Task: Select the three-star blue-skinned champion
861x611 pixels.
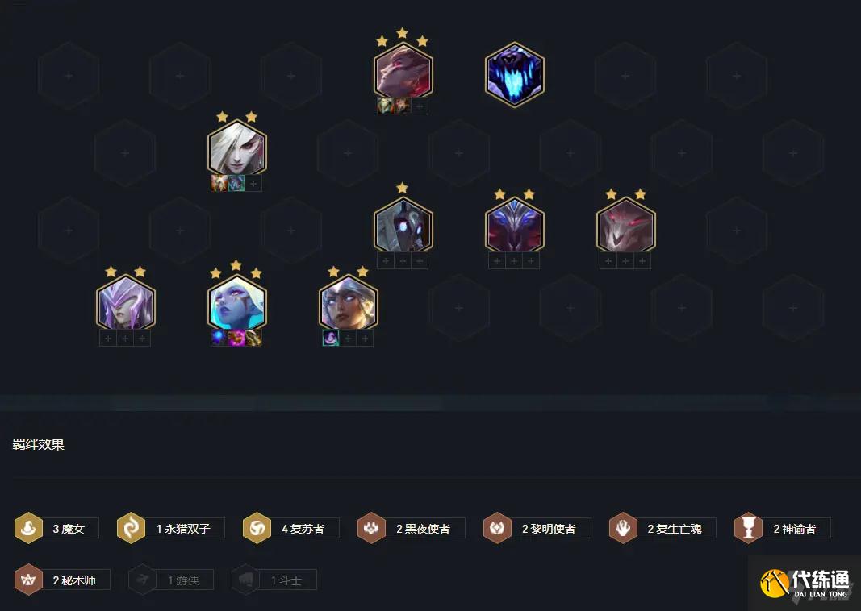Action: pos(237,304)
